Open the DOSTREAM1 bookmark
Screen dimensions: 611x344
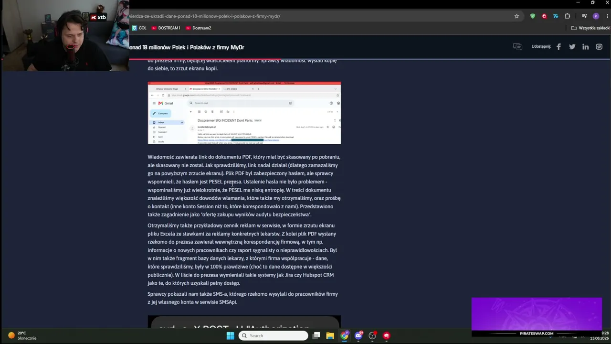pyautogui.click(x=166, y=28)
